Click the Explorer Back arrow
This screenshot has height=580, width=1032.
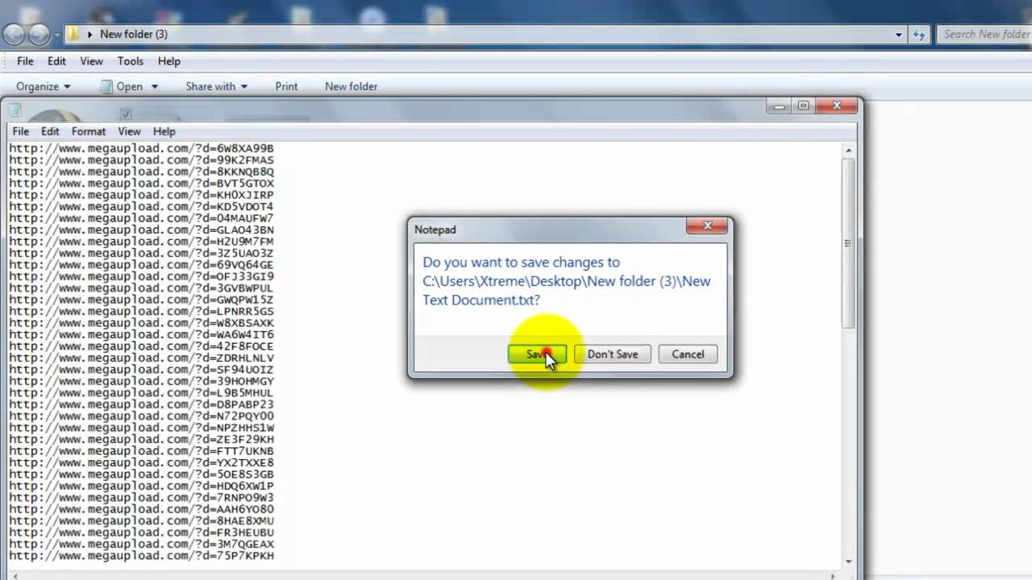point(15,34)
